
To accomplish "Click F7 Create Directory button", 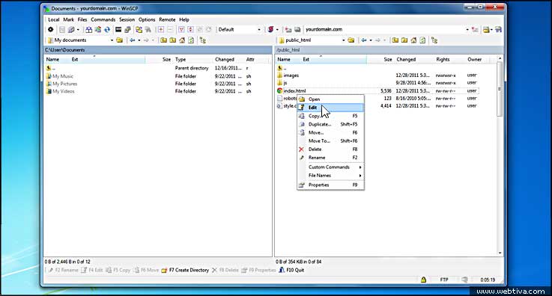I will click(185, 270).
